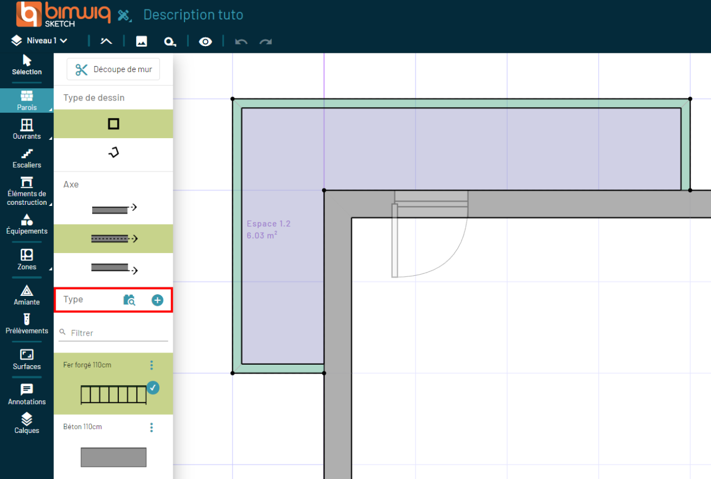This screenshot has height=479, width=711.
Task: Click the pencil-ruler icon beside the title
Action: coord(124,16)
